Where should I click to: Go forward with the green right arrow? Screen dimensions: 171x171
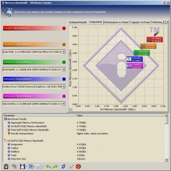[55, 166]
